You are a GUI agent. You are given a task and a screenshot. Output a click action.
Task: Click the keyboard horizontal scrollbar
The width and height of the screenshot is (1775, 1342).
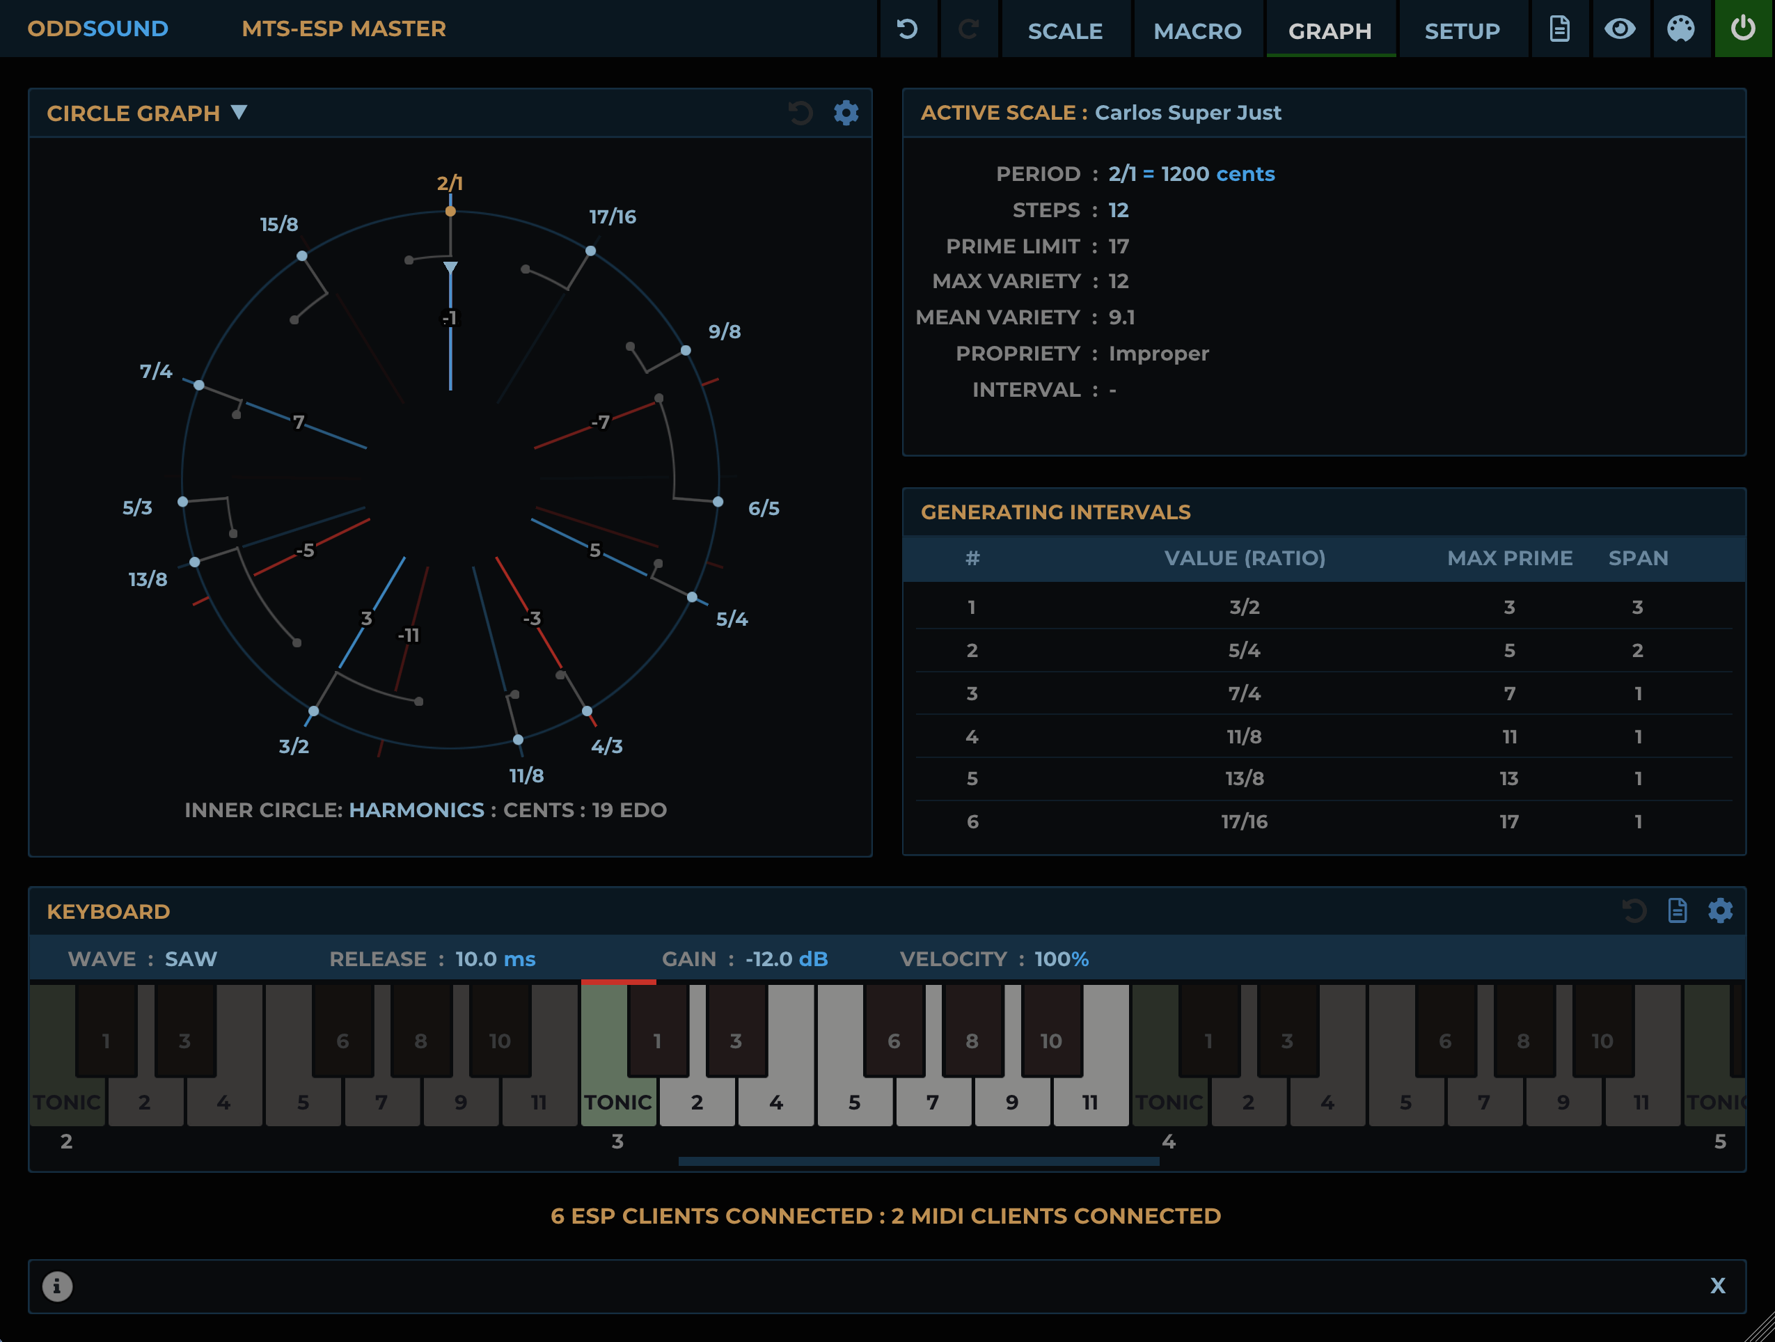pyautogui.click(x=918, y=1159)
